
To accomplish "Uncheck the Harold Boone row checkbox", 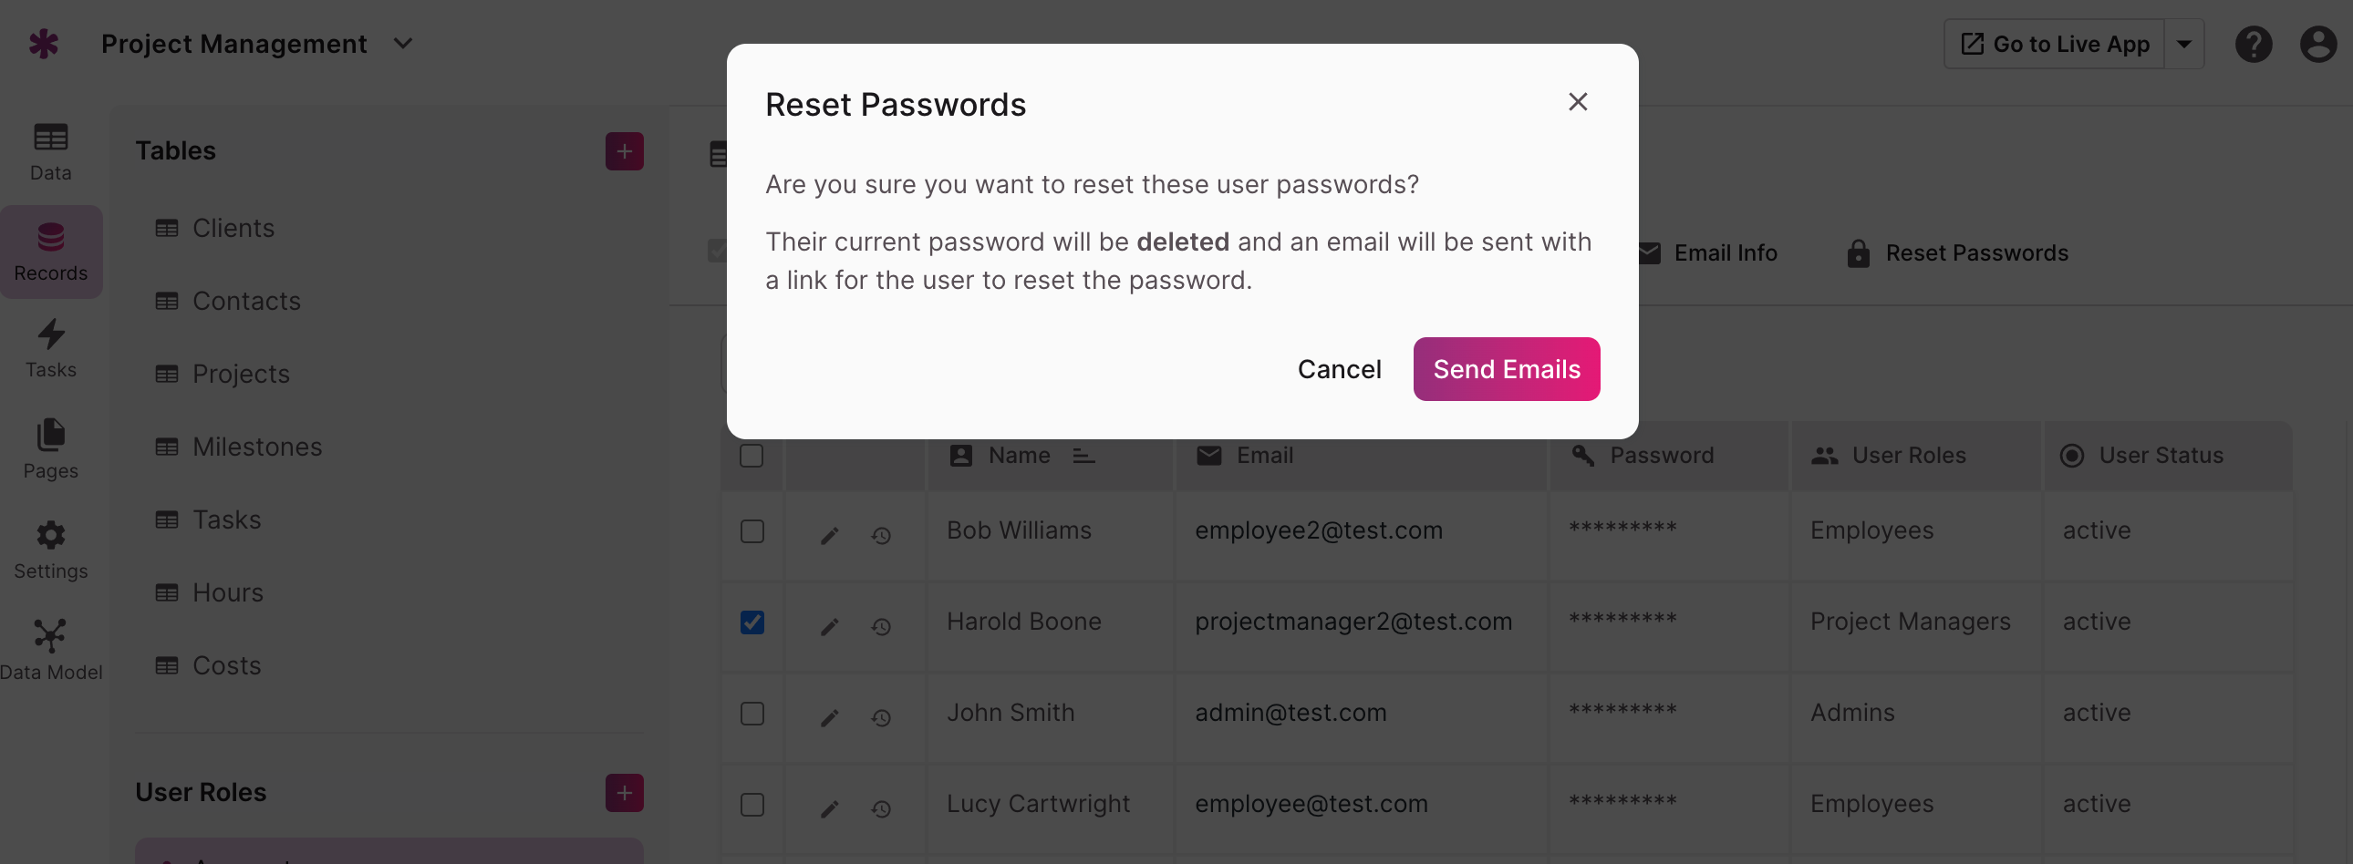I will click(752, 622).
